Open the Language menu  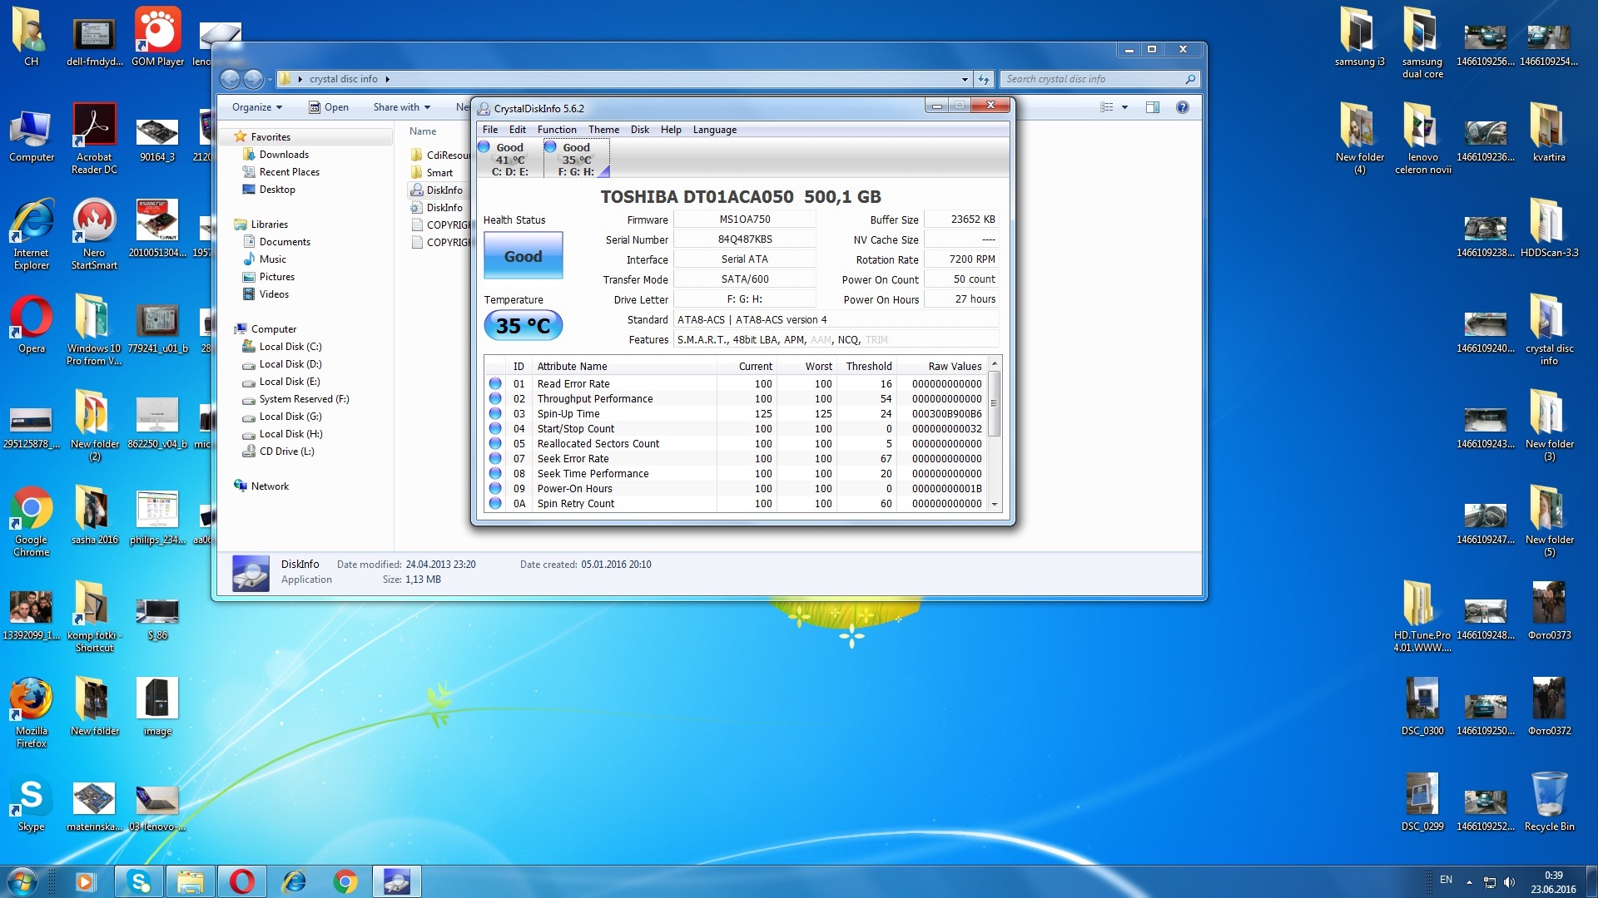coord(714,130)
